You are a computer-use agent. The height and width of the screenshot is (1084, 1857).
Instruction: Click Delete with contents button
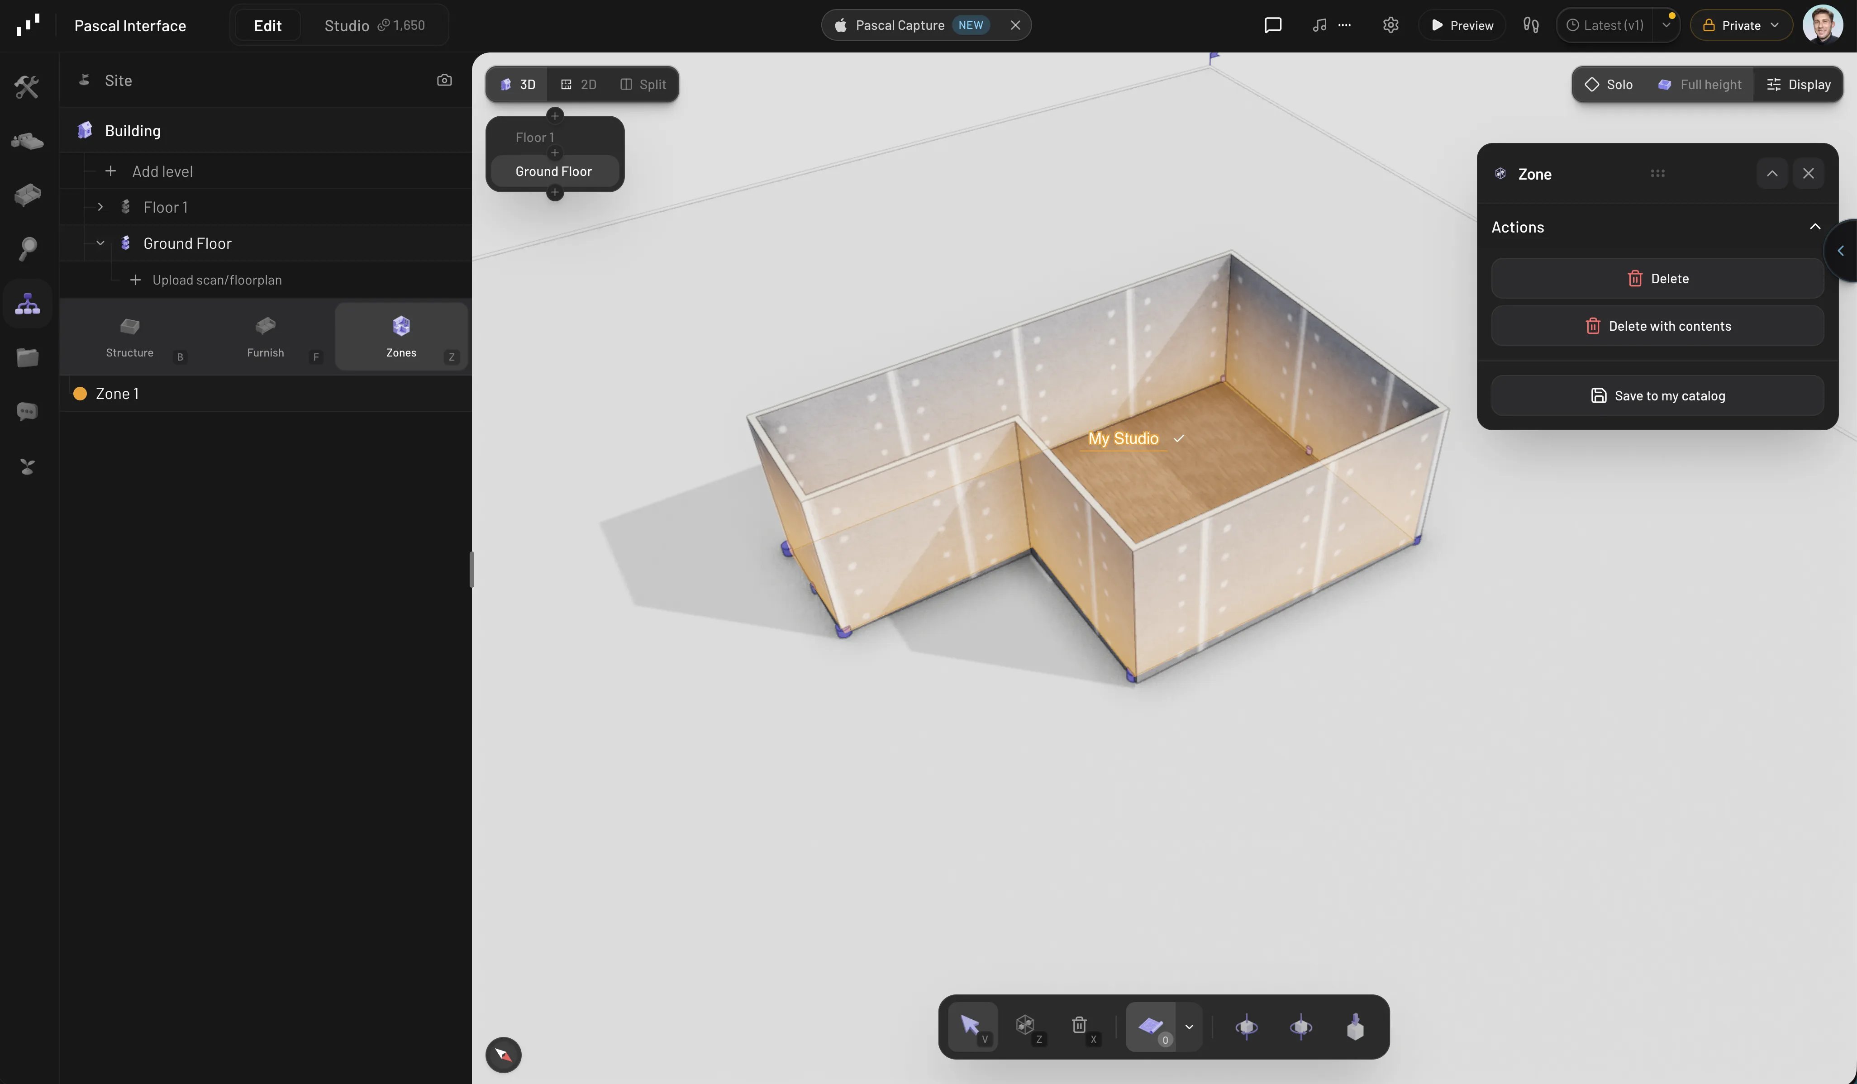pyautogui.click(x=1657, y=326)
